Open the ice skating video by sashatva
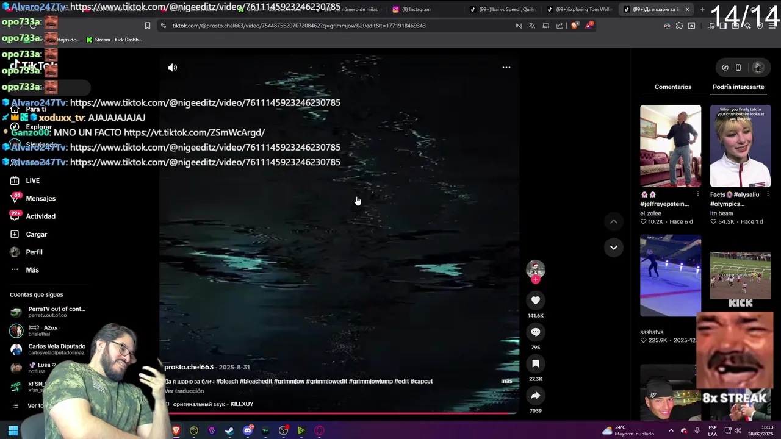The width and height of the screenshot is (781, 439). click(x=671, y=276)
